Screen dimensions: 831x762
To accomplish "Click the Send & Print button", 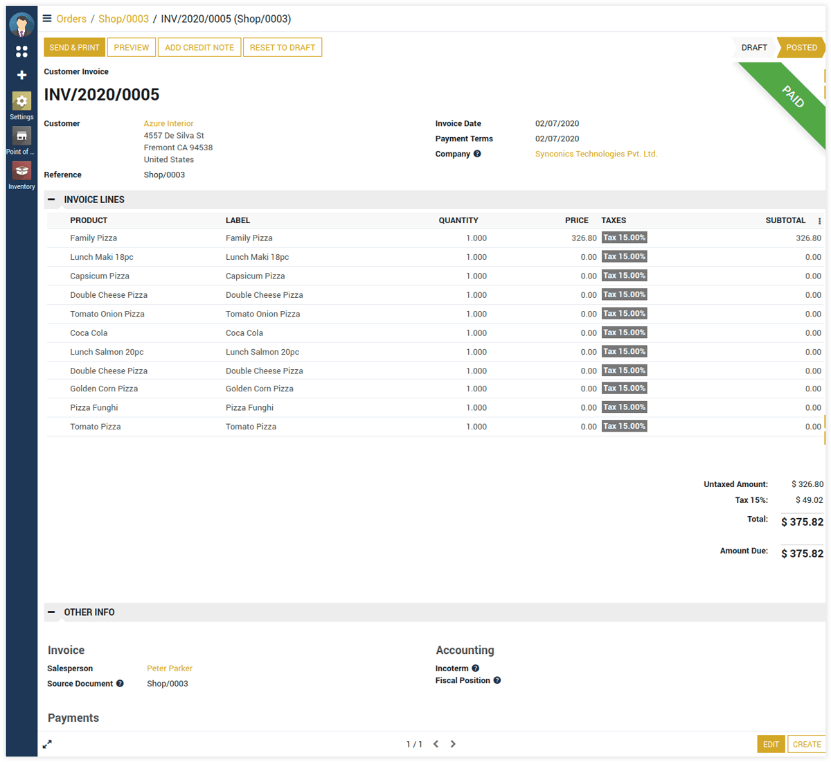I will pos(74,48).
